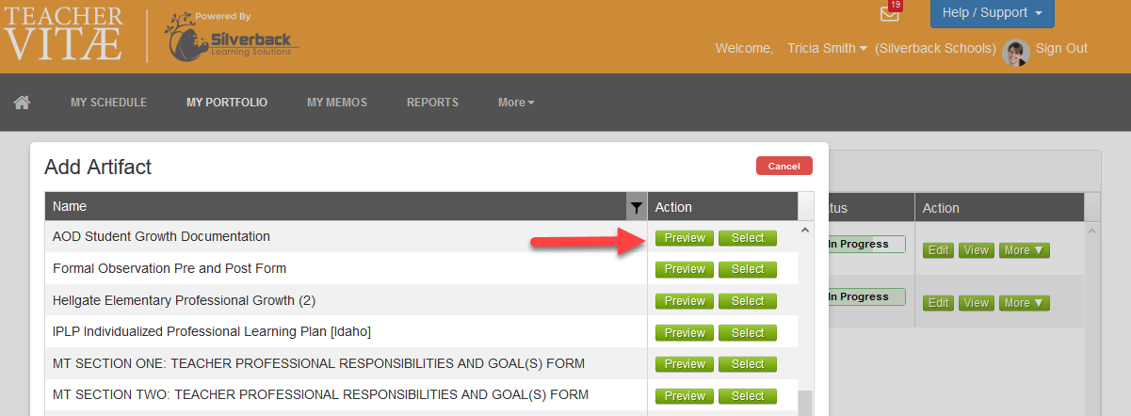Open the home icon in navigation bar
1131x416 pixels.
coord(22,103)
